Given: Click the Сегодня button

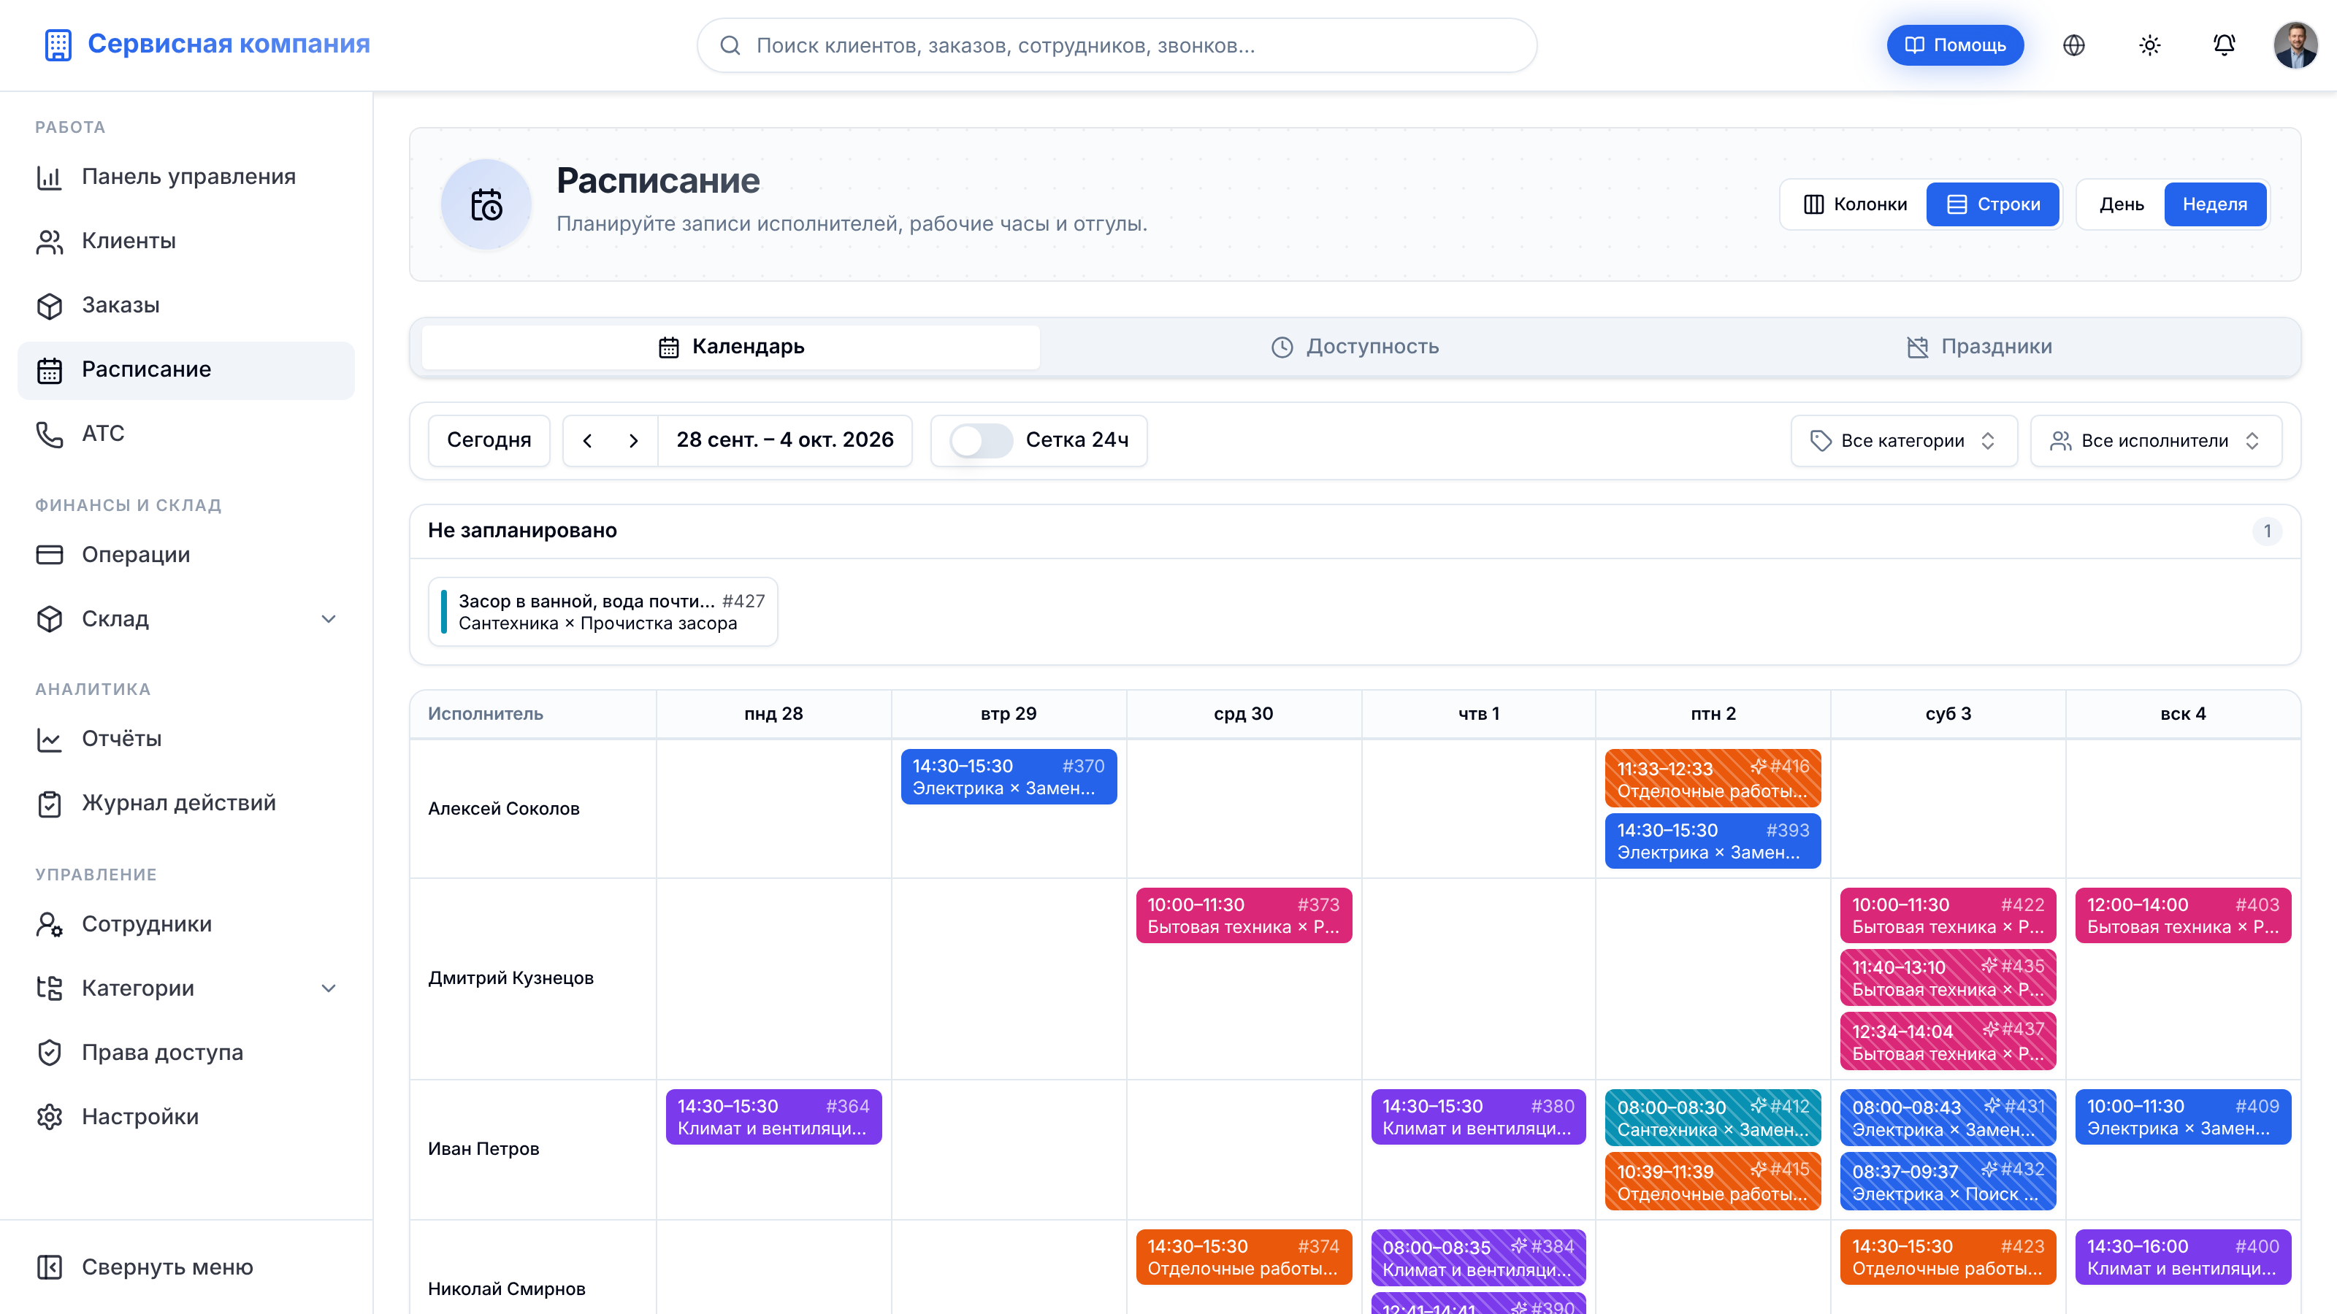Looking at the screenshot, I should click(489, 441).
